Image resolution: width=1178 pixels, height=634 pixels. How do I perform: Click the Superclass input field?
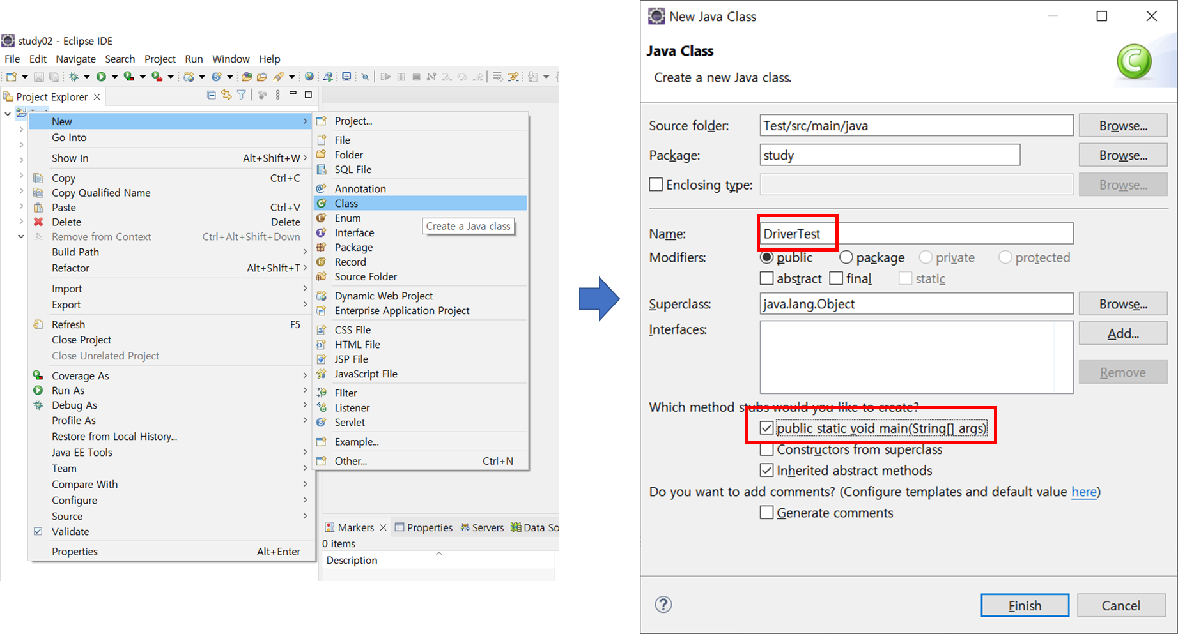[917, 304]
